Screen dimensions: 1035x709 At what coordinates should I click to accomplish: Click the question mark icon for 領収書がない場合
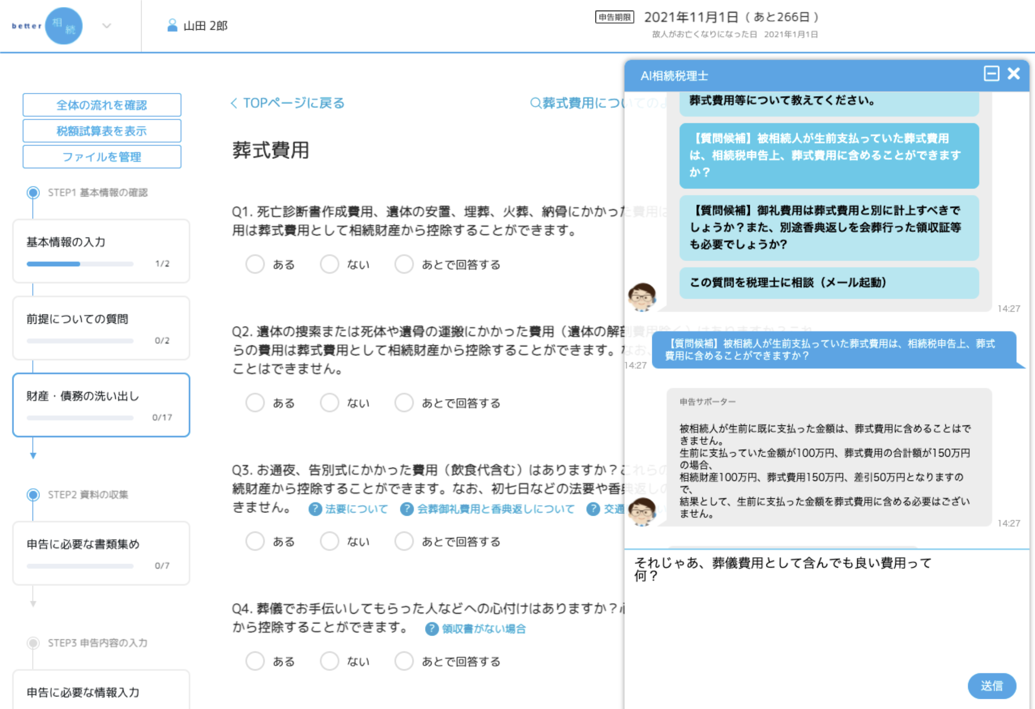coord(431,629)
